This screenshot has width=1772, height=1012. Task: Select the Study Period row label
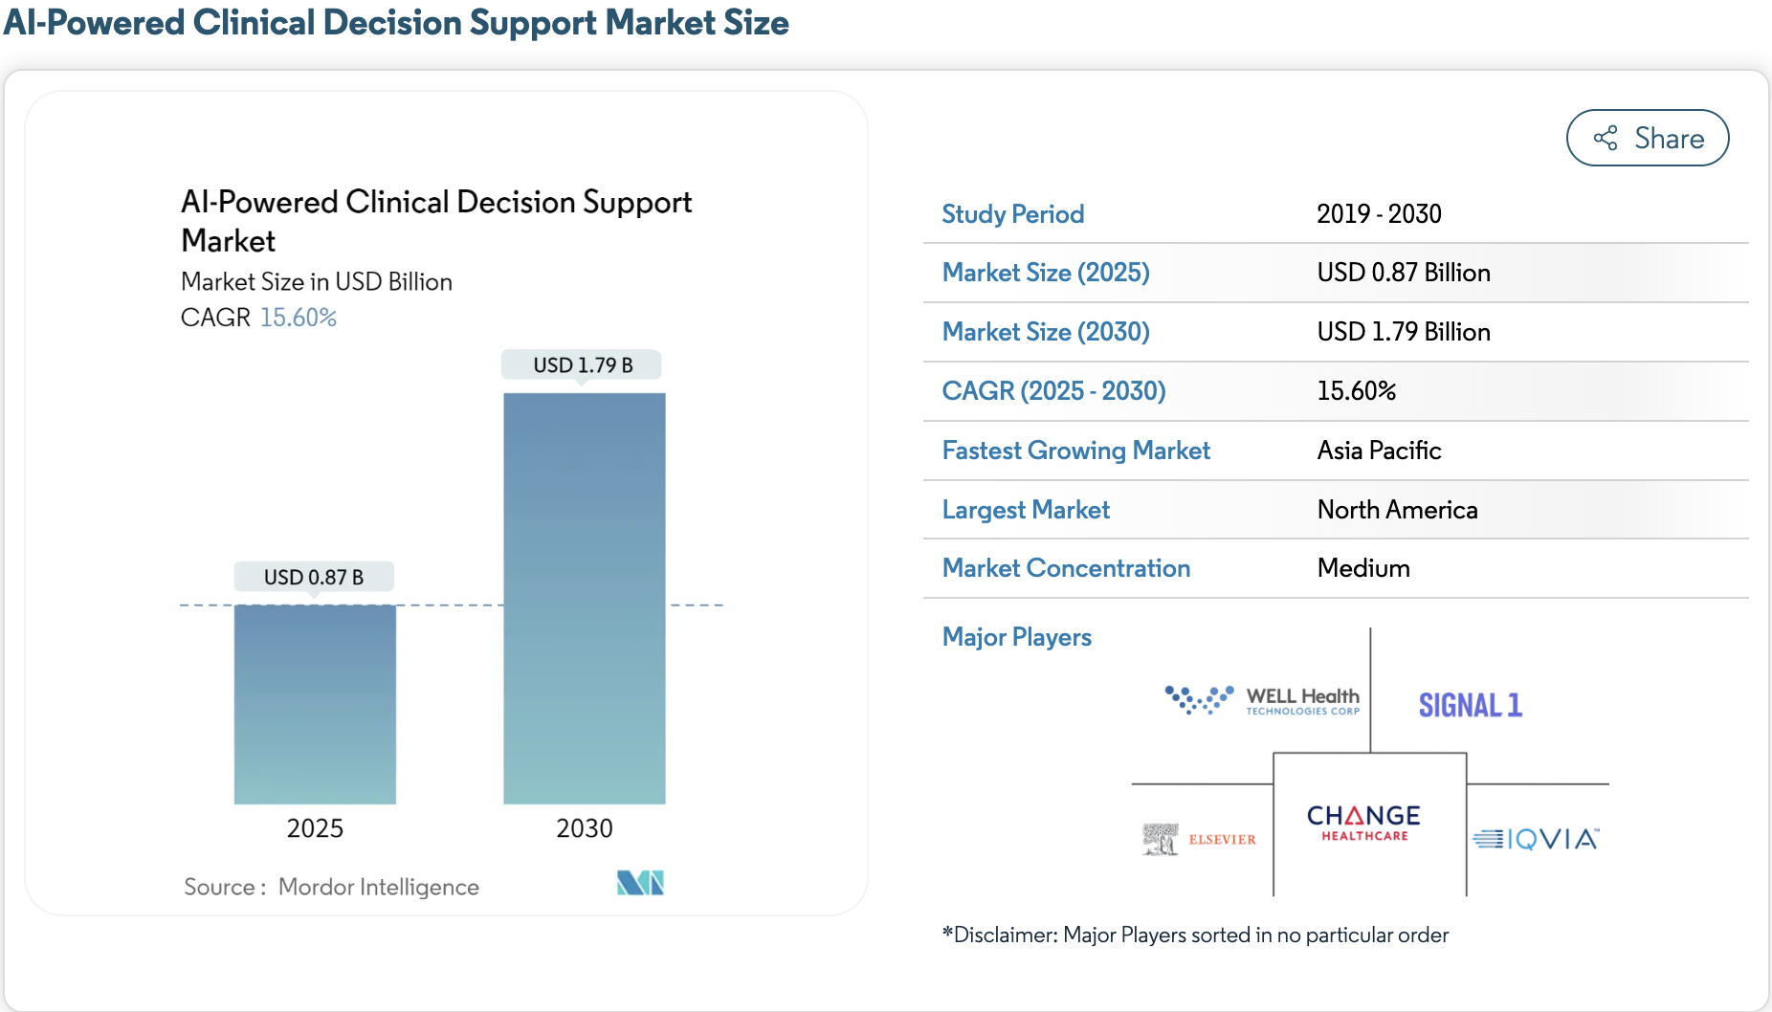[x=1012, y=214]
